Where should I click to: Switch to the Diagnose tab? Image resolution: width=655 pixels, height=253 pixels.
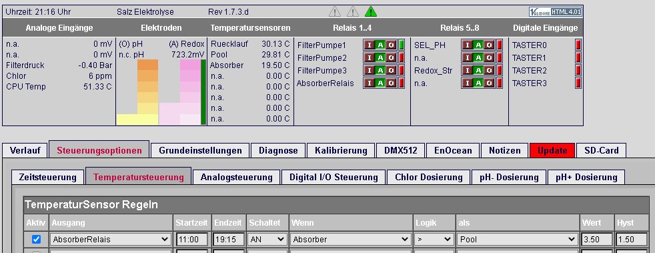coord(278,151)
